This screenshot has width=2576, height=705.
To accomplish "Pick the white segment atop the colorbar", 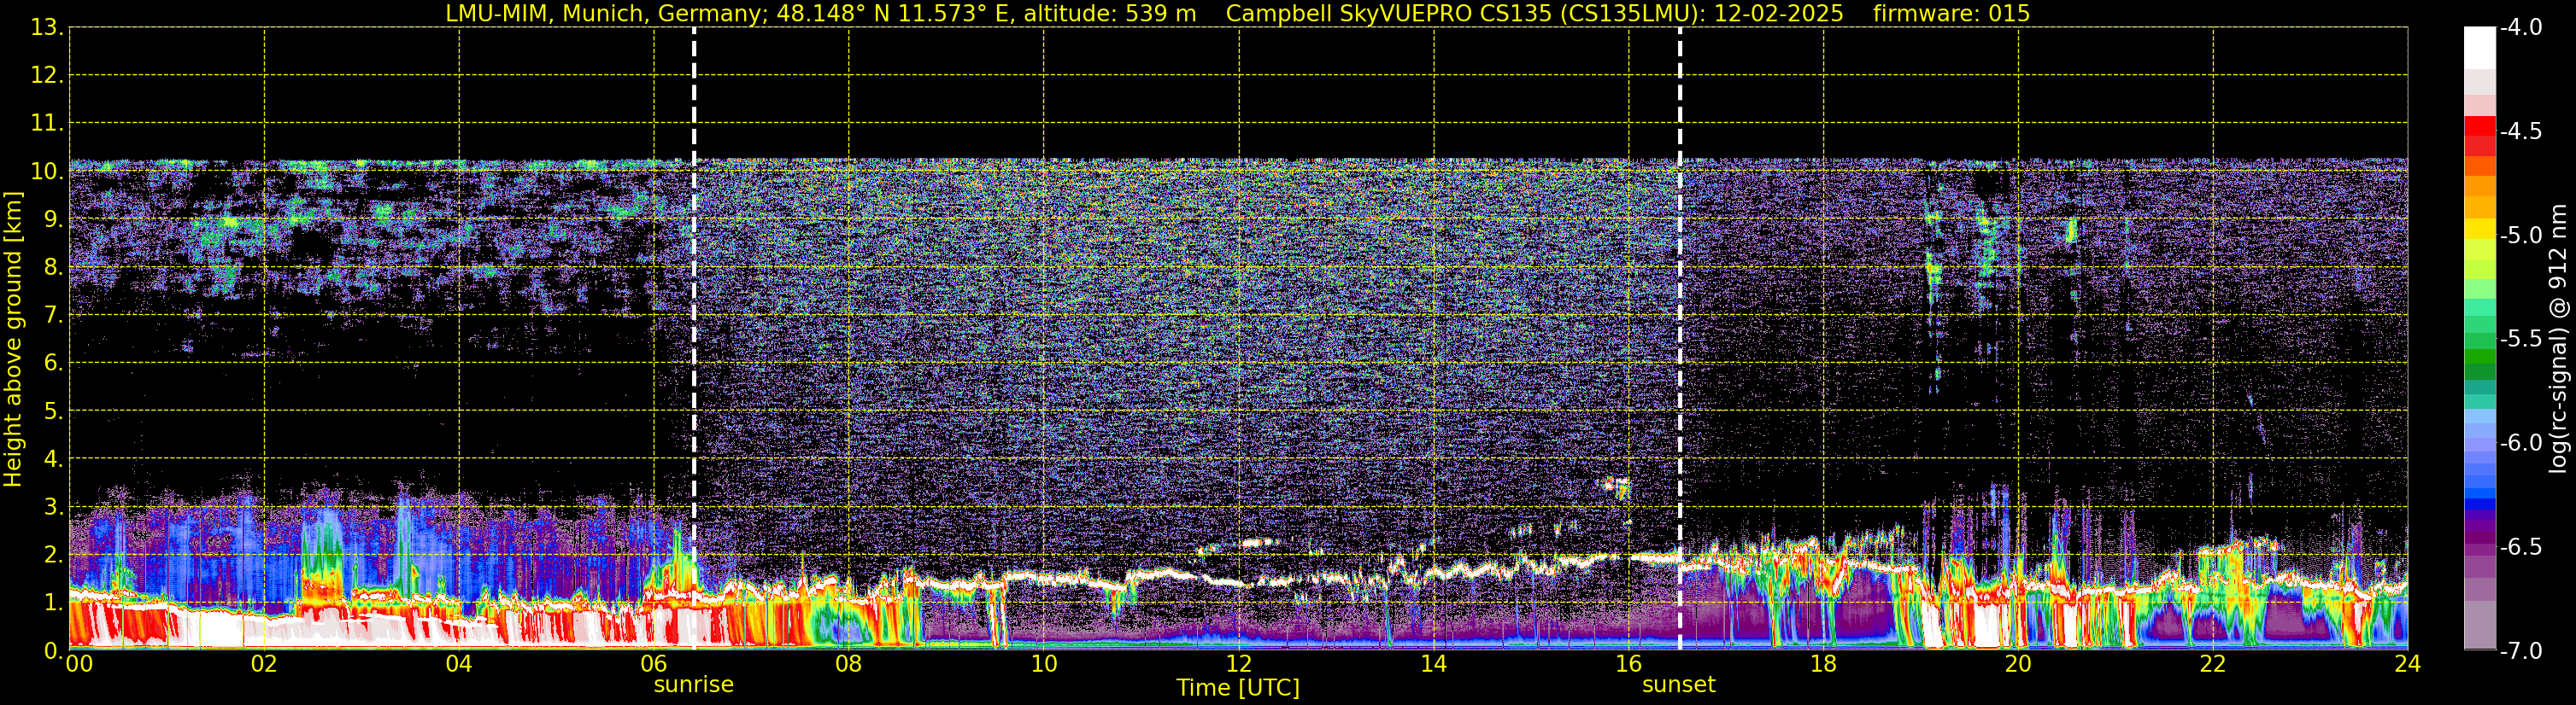I will 2479,48.
